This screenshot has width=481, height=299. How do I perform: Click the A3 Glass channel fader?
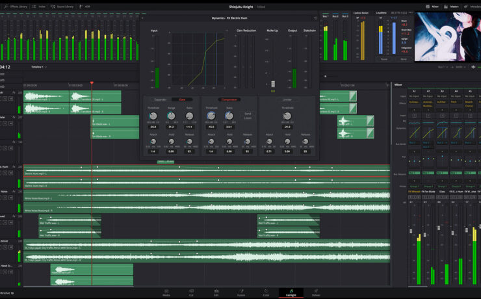(x=439, y=227)
